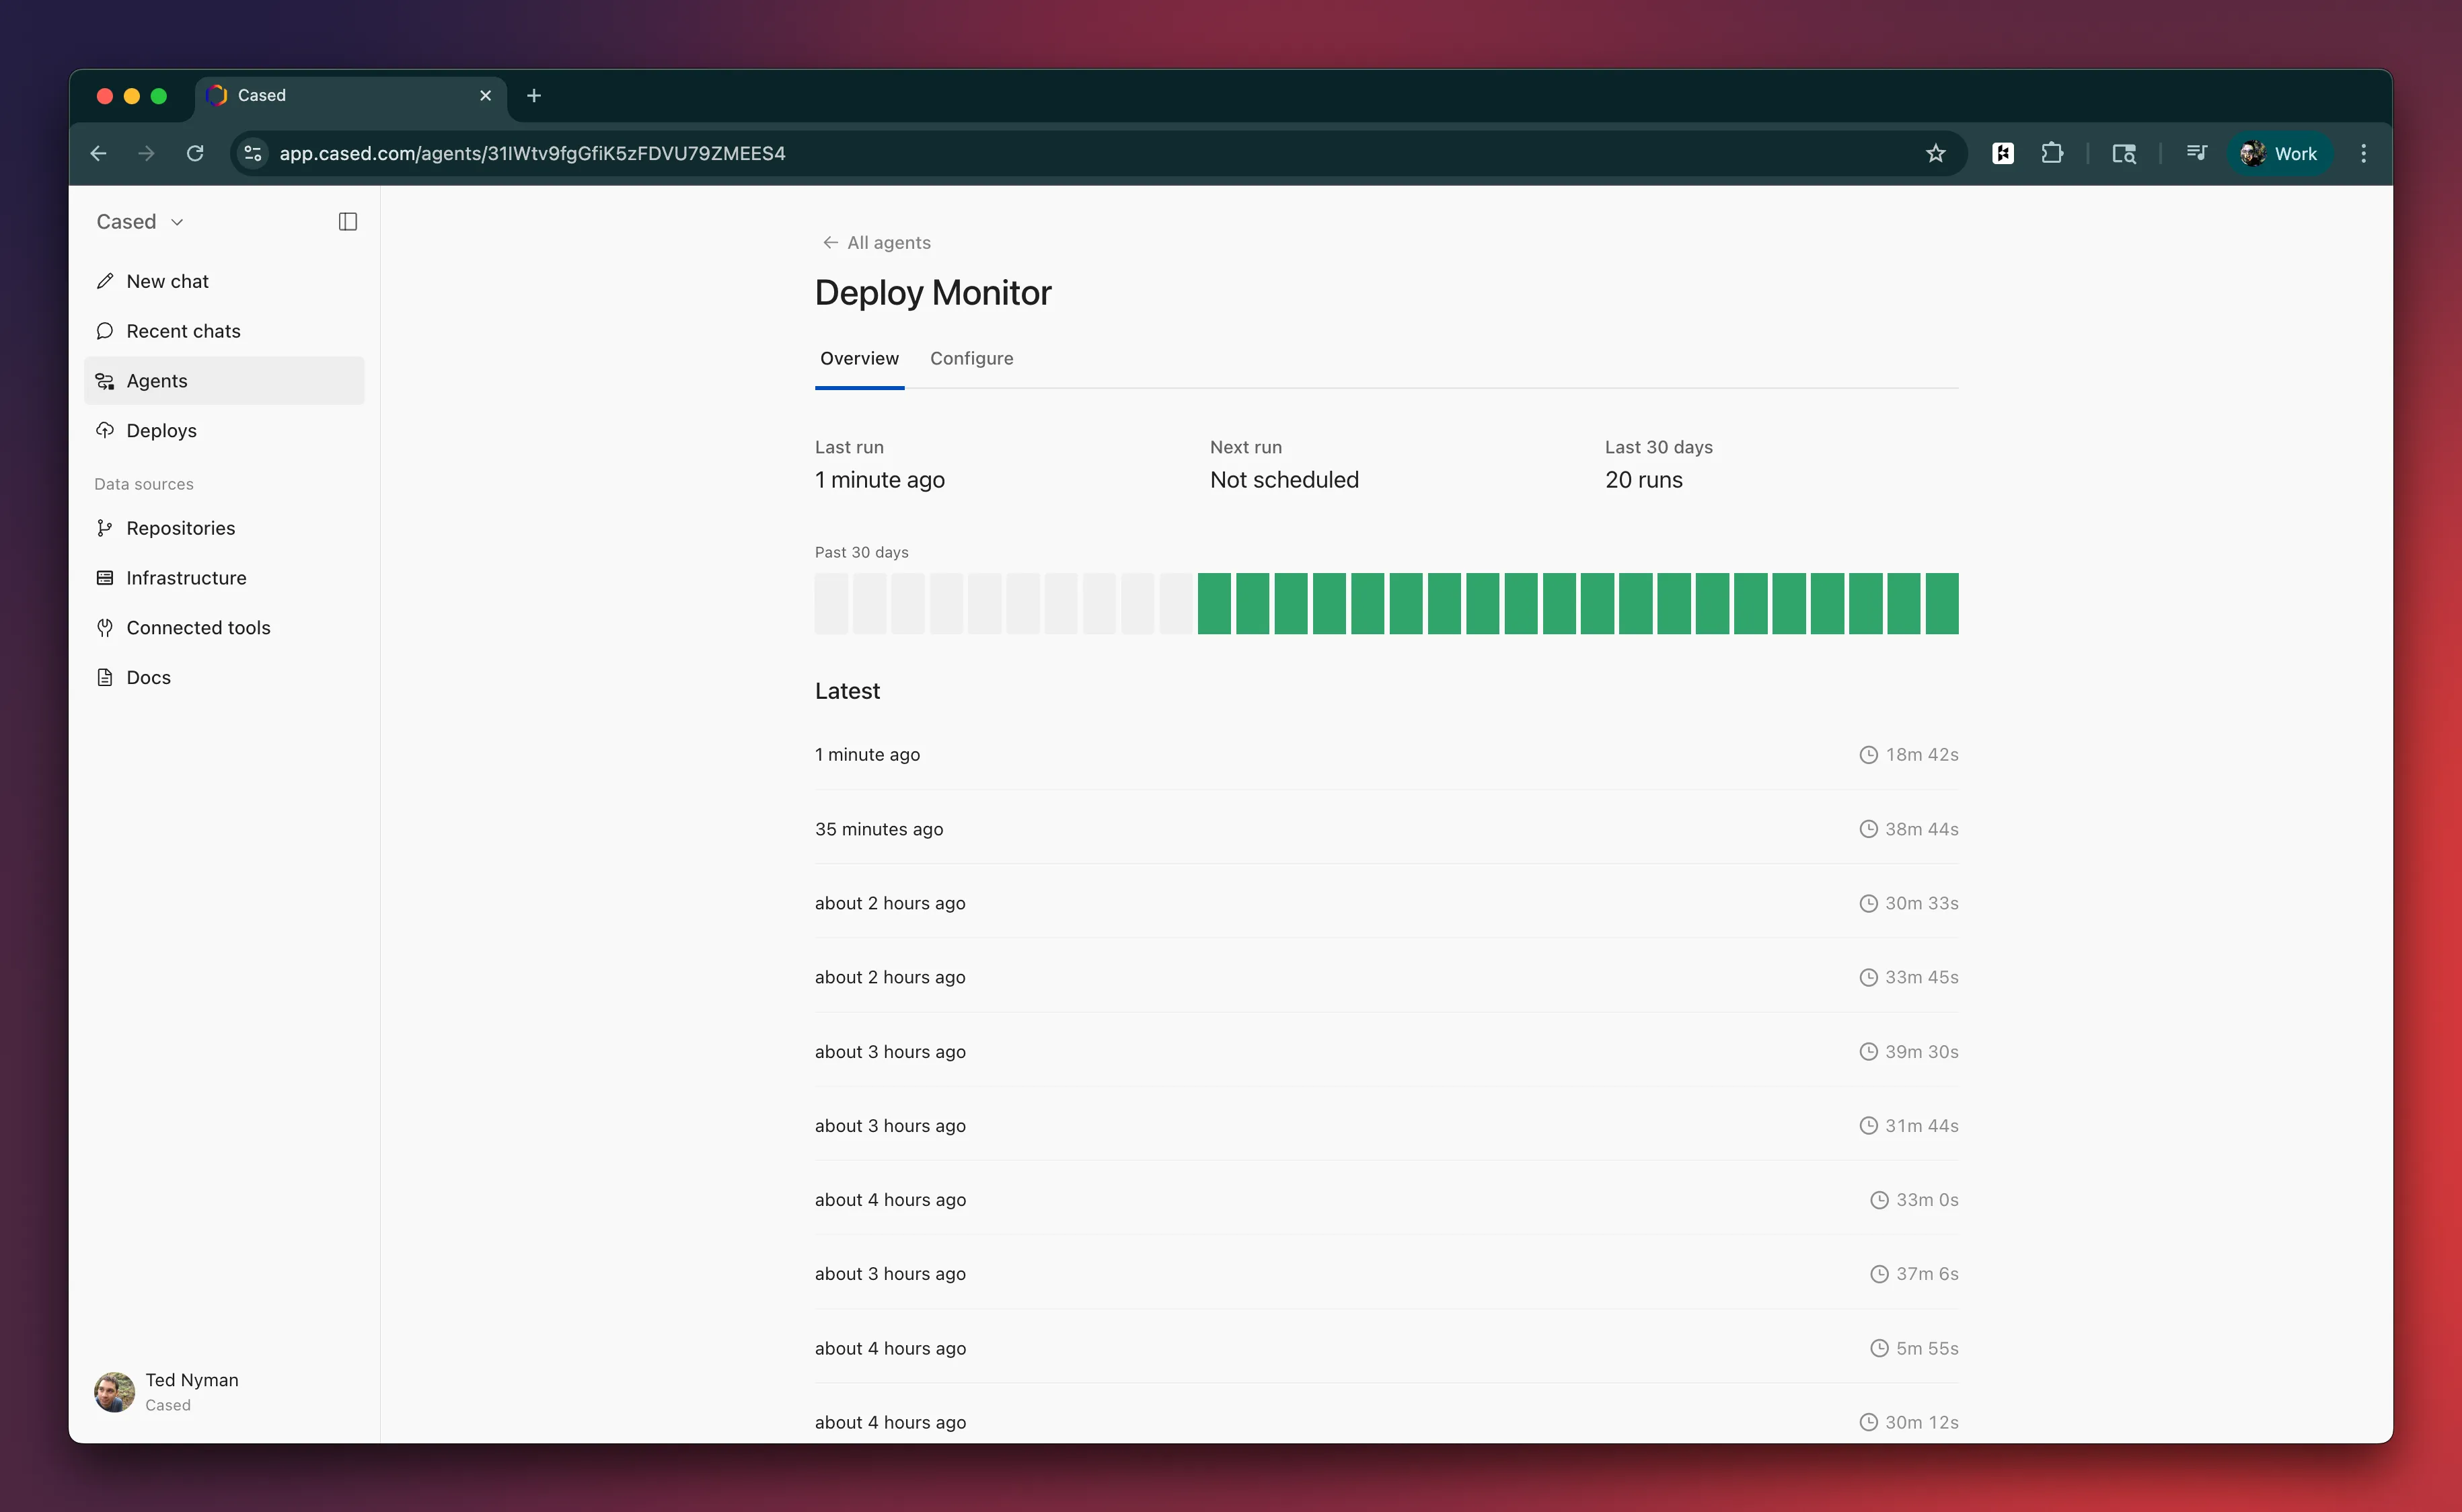Bookmark page with star icon
The height and width of the screenshot is (1512, 2462).
1935,153
